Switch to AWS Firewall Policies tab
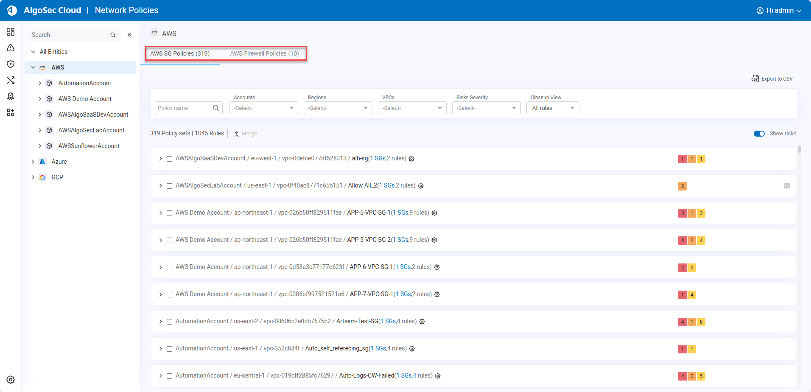Viewport: 811px width, 392px height. [264, 53]
